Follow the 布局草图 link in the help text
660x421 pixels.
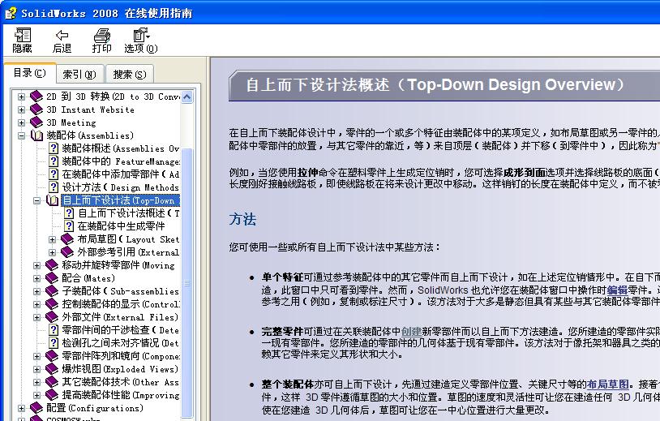coord(608,384)
